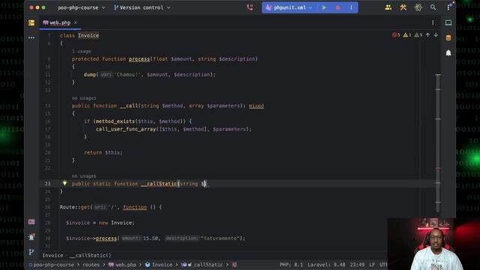480x270 pixels.
Task: Click the Route::get call on line 26
Action: tap(75, 207)
